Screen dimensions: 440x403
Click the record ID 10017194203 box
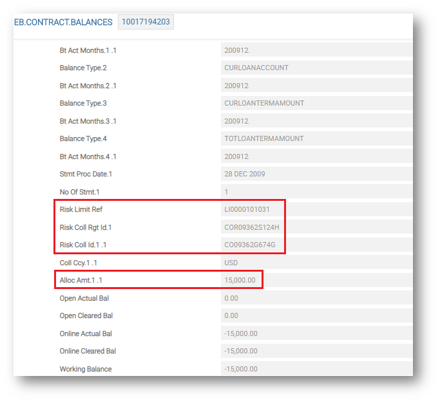point(146,23)
